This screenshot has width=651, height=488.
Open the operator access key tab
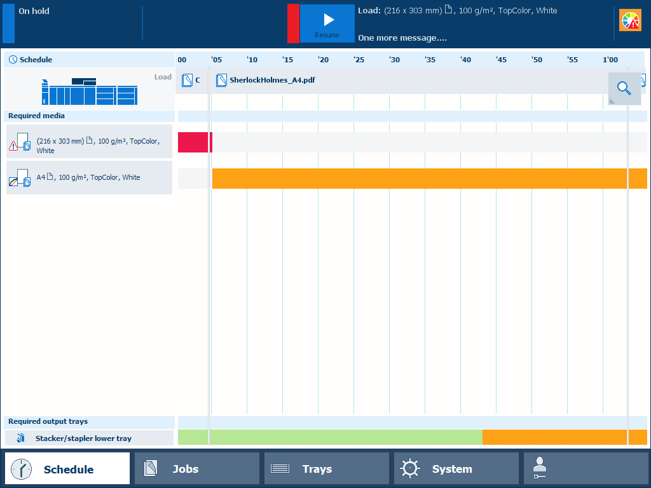[586, 469]
